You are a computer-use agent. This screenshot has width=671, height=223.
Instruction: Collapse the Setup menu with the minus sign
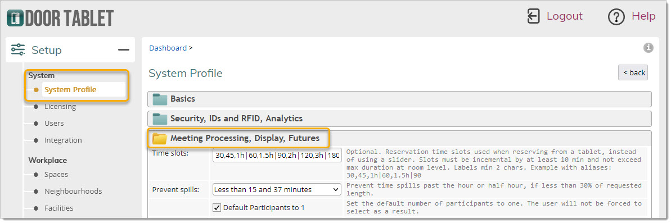124,50
